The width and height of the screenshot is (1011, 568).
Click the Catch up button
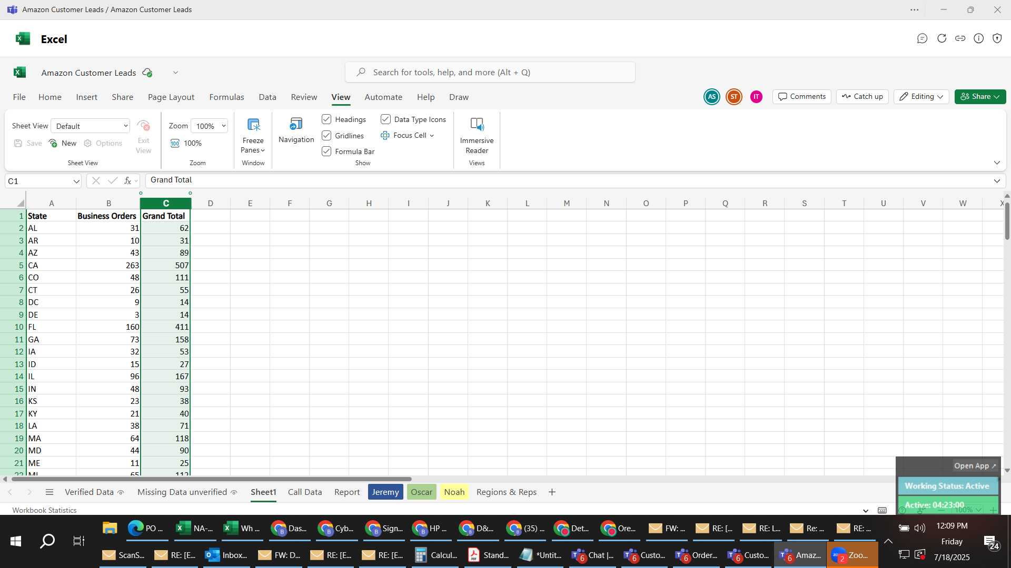pos(863,97)
